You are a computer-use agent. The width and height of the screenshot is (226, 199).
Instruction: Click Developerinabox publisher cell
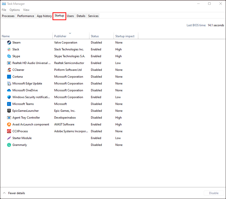[65, 118]
